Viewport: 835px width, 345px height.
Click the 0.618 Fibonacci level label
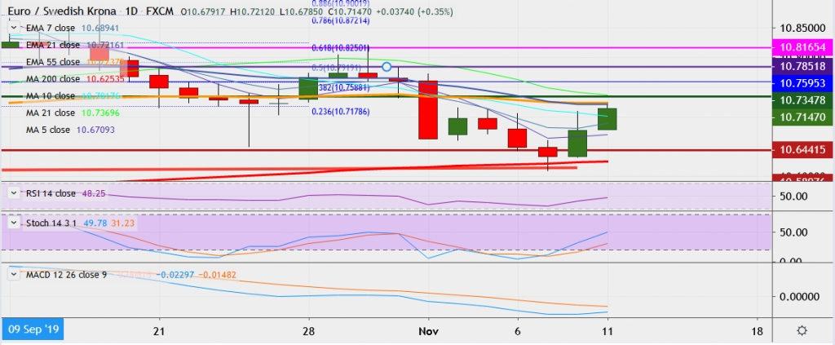point(340,48)
